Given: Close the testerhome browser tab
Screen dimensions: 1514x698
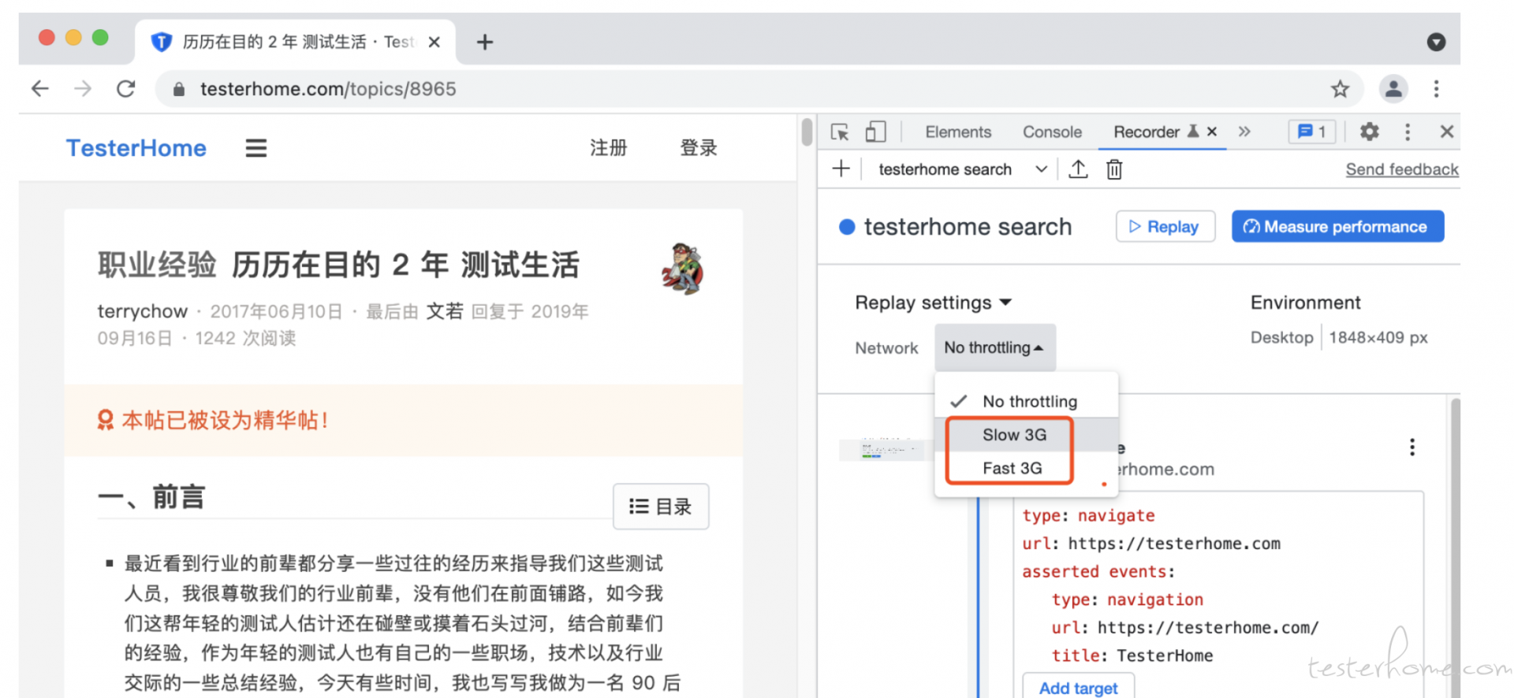Looking at the screenshot, I should pyautogui.click(x=434, y=42).
